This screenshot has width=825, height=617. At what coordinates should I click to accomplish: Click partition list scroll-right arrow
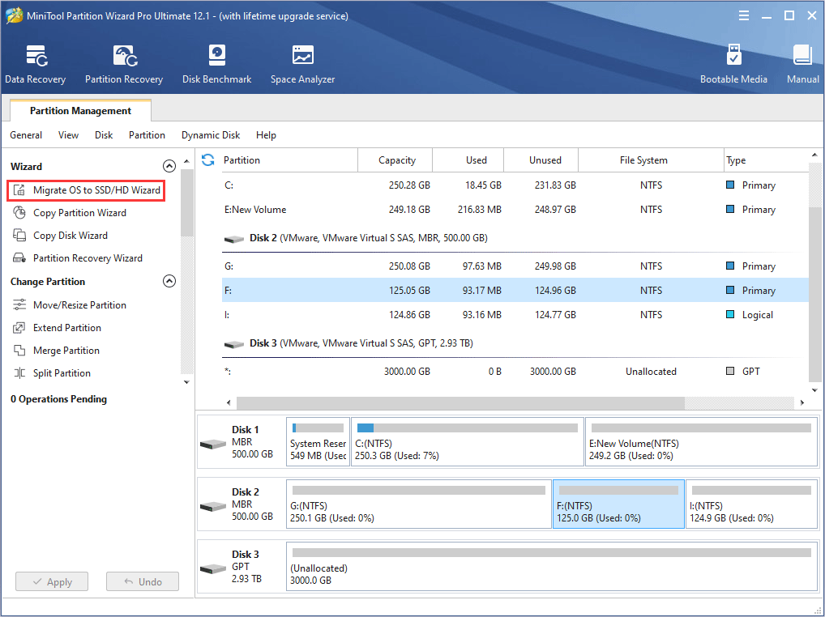(801, 402)
